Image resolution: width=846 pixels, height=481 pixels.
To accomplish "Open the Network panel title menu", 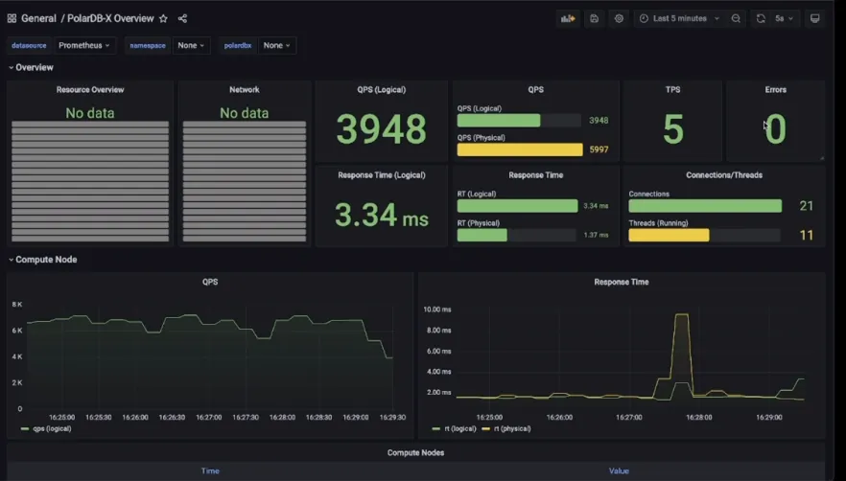I will pos(245,89).
